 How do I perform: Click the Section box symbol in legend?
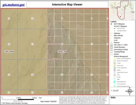111,54
